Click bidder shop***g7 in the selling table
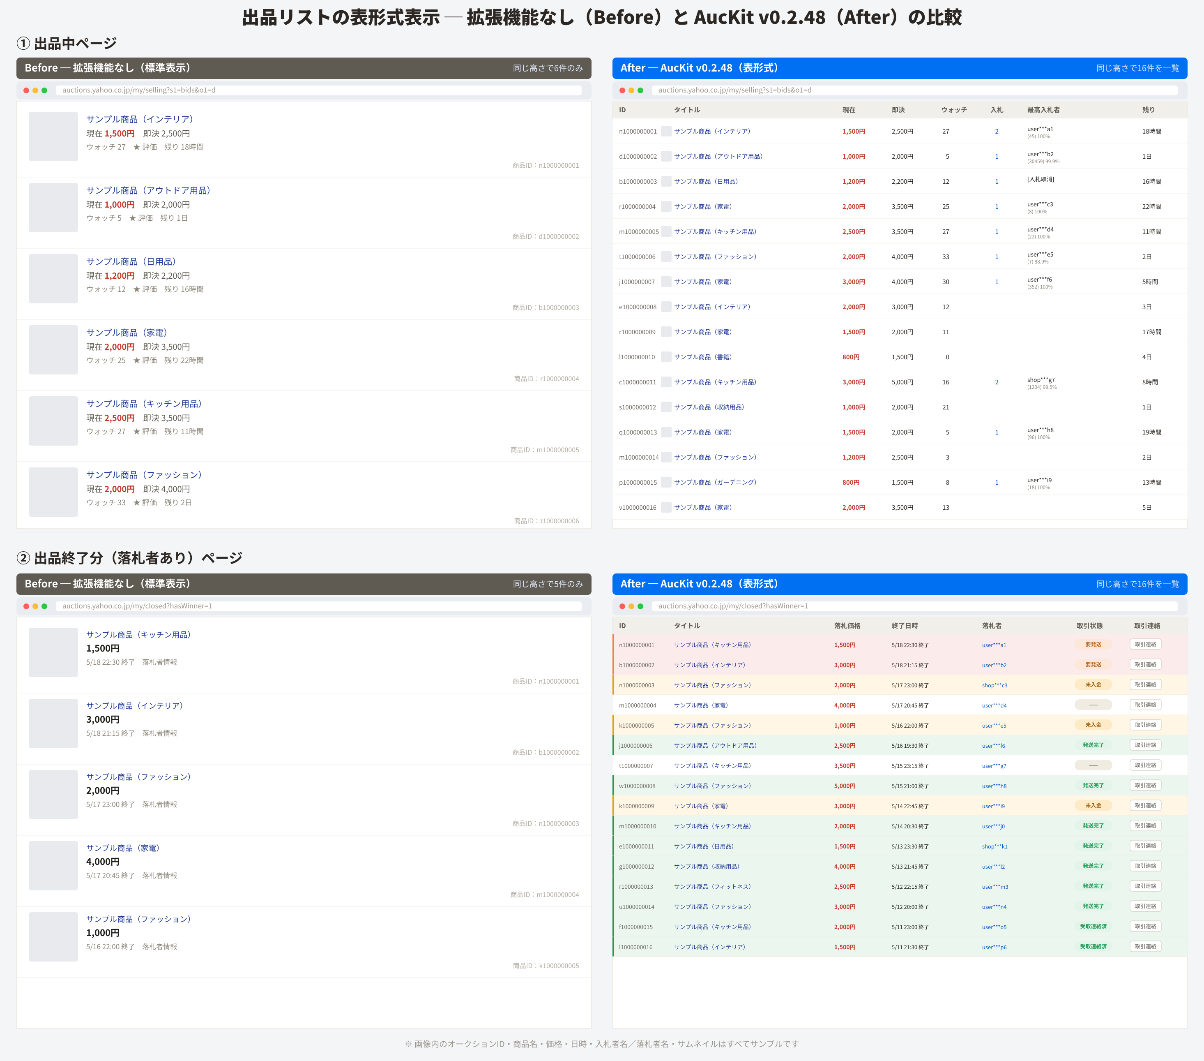Image resolution: width=1204 pixels, height=1061 pixels. point(1041,380)
